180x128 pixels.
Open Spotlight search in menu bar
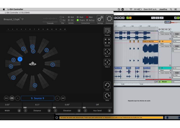click(171, 9)
